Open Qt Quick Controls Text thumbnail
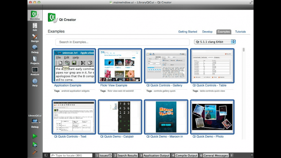Image resolution: width=281 pixels, height=158 pixels. 74,117
